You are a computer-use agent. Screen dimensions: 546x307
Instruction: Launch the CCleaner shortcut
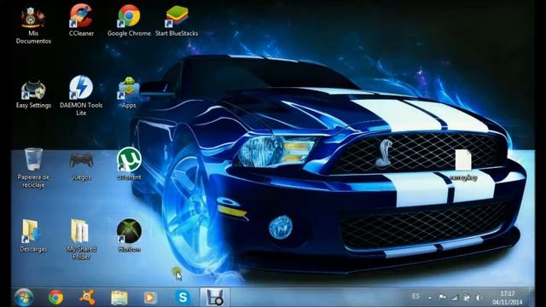point(81,20)
